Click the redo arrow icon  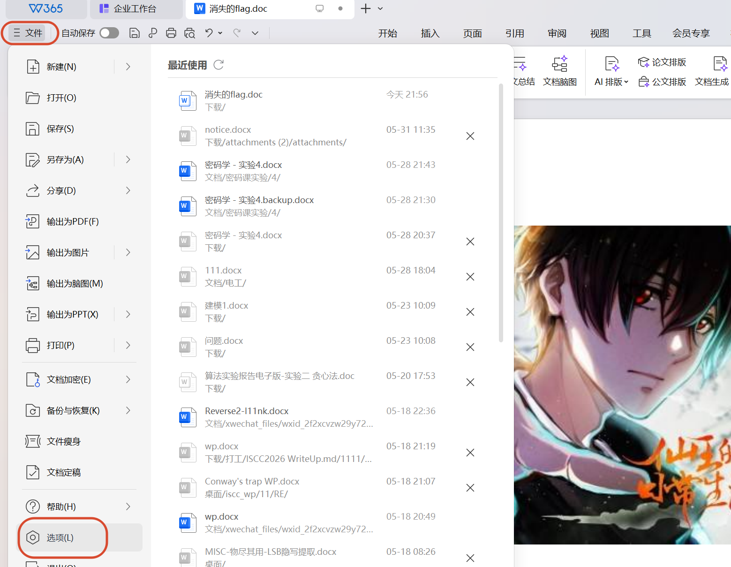point(237,33)
